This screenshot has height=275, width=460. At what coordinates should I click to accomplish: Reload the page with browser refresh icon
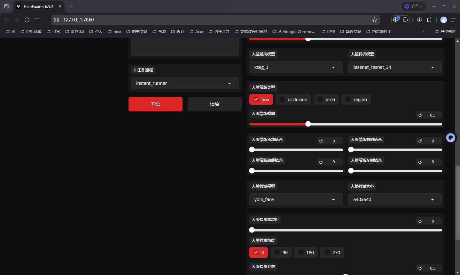pos(27,20)
